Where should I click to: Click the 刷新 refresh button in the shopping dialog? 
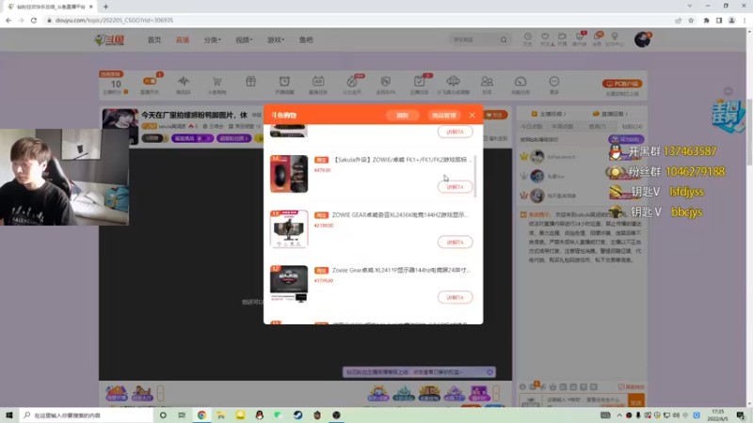tap(403, 115)
